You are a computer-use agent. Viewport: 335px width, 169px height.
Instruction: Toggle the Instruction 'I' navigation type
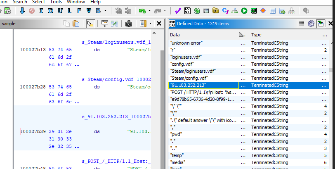click(x=41, y=10)
